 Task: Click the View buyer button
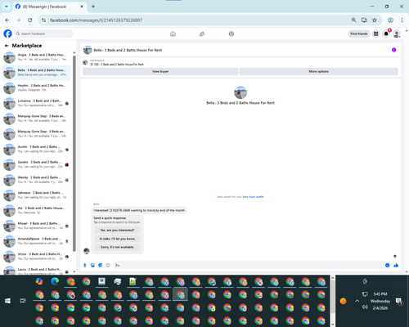click(160, 71)
